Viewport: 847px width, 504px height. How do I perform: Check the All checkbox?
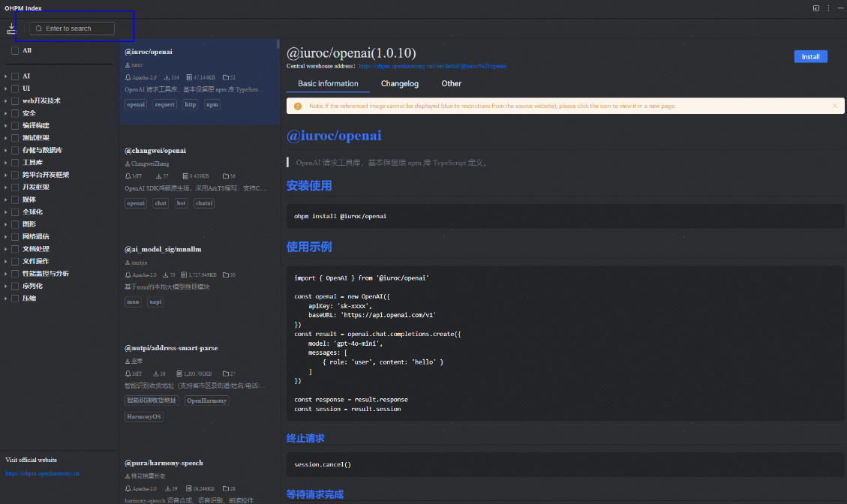15,50
